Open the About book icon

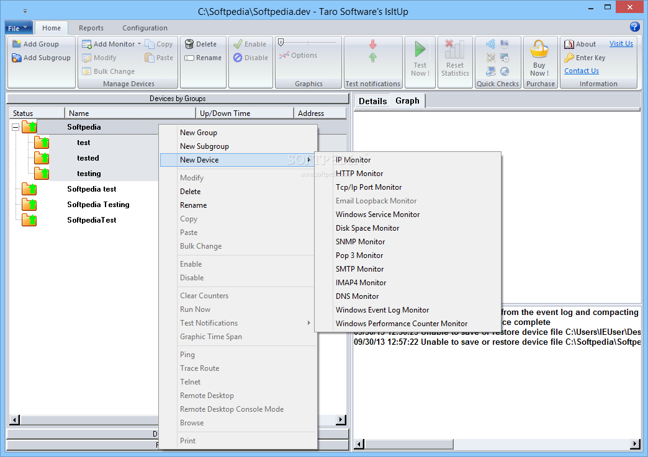click(x=569, y=44)
